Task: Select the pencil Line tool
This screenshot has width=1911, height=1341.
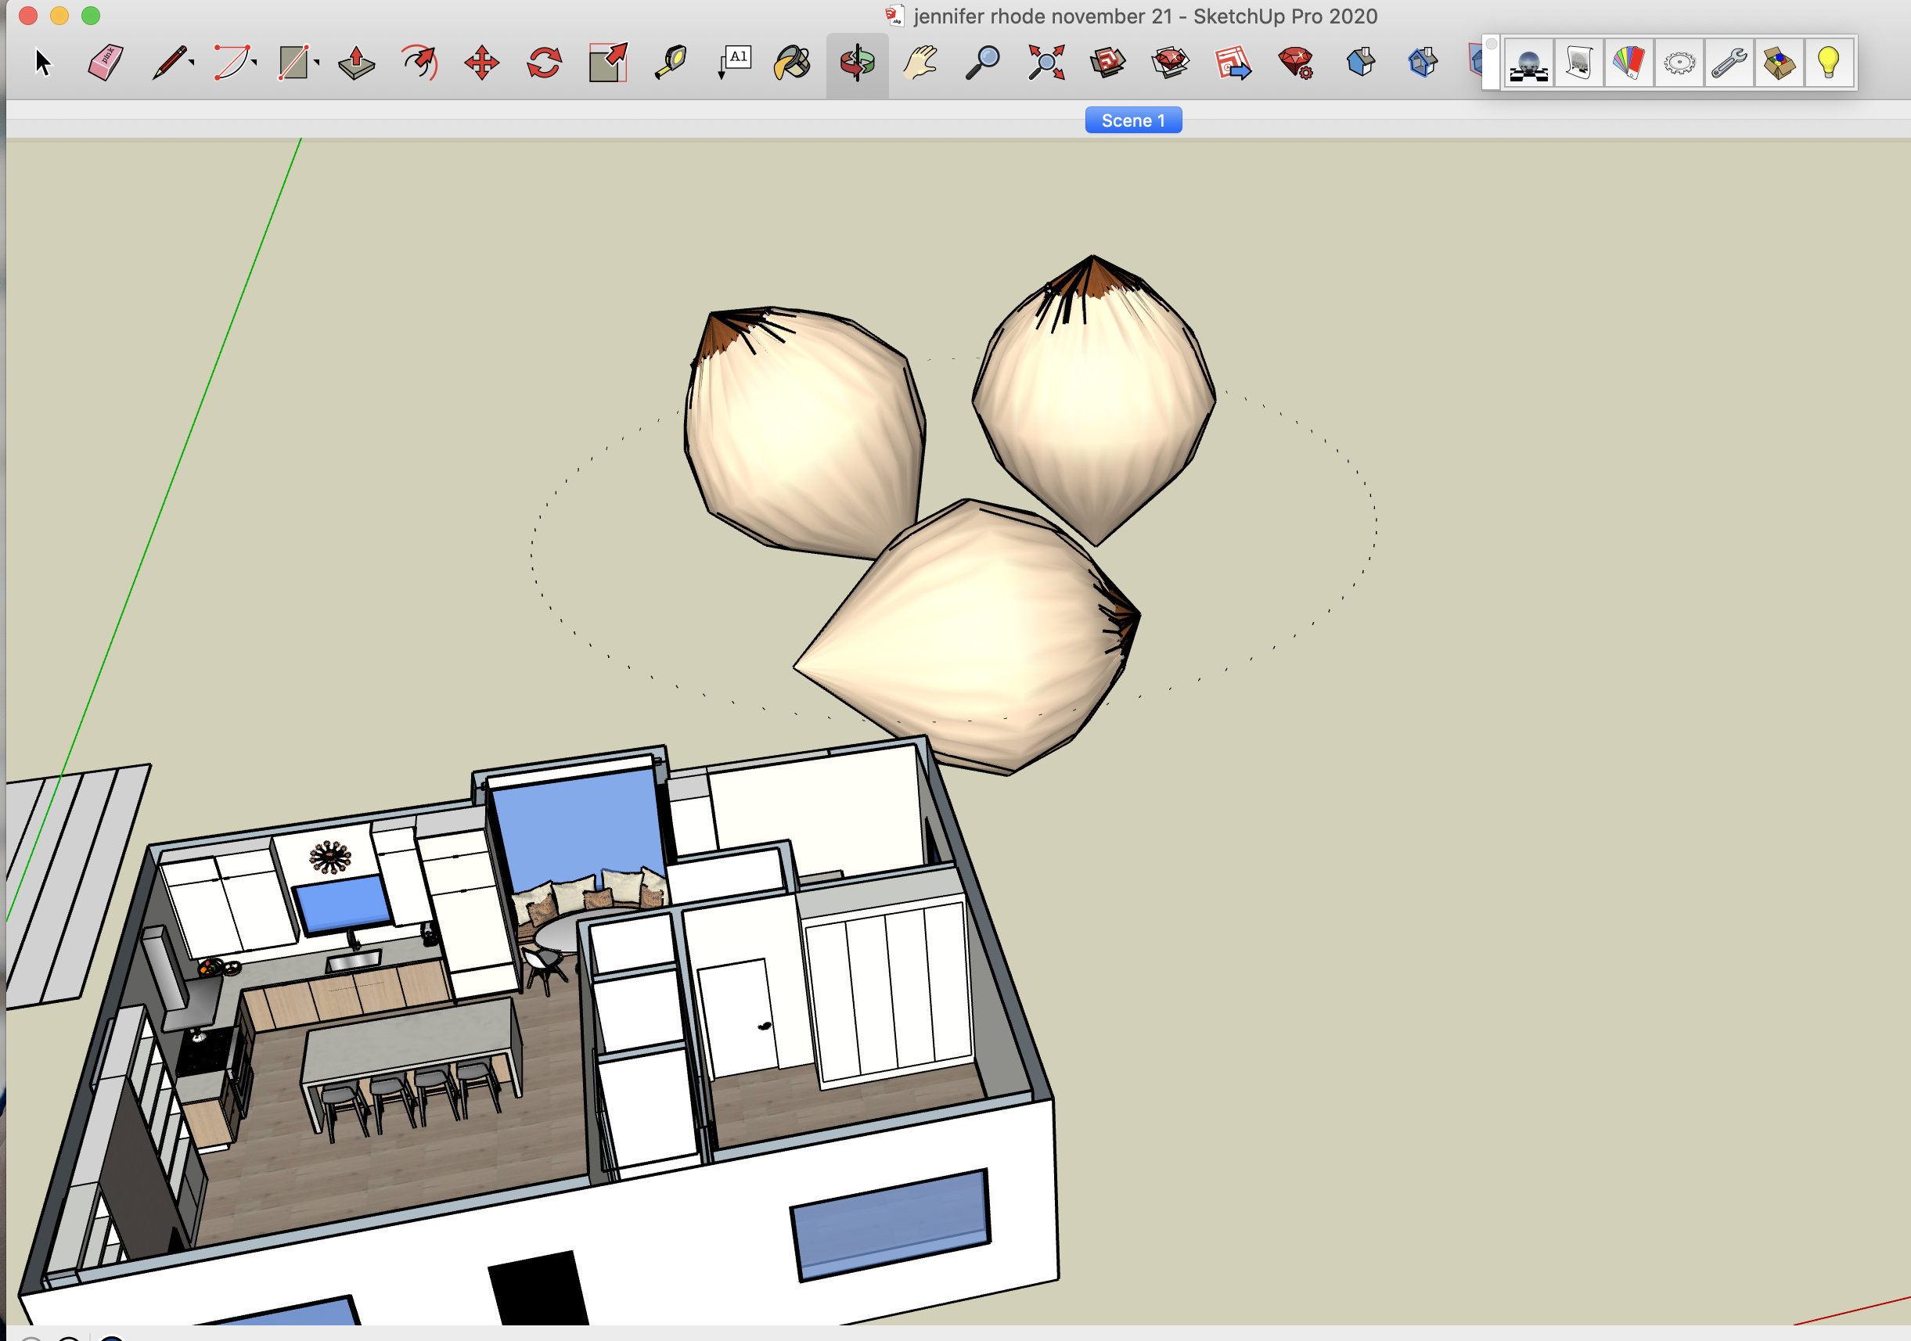Action: (x=169, y=63)
